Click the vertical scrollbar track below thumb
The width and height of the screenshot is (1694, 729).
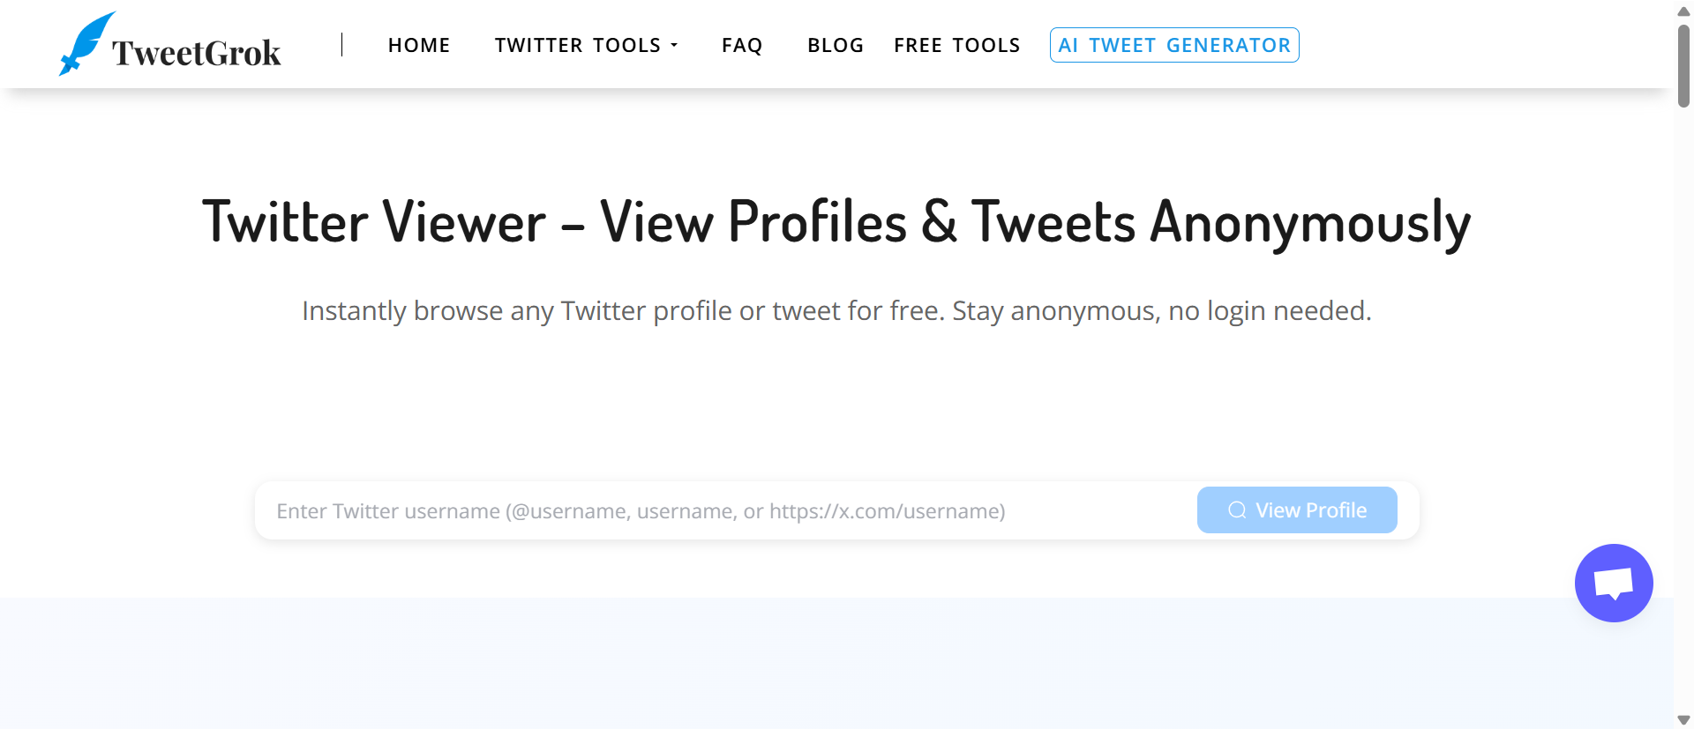pos(1683,405)
